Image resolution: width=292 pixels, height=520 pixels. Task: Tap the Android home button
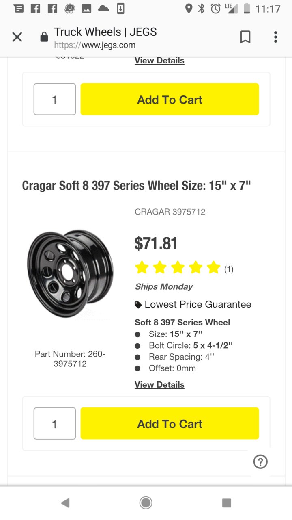146,503
